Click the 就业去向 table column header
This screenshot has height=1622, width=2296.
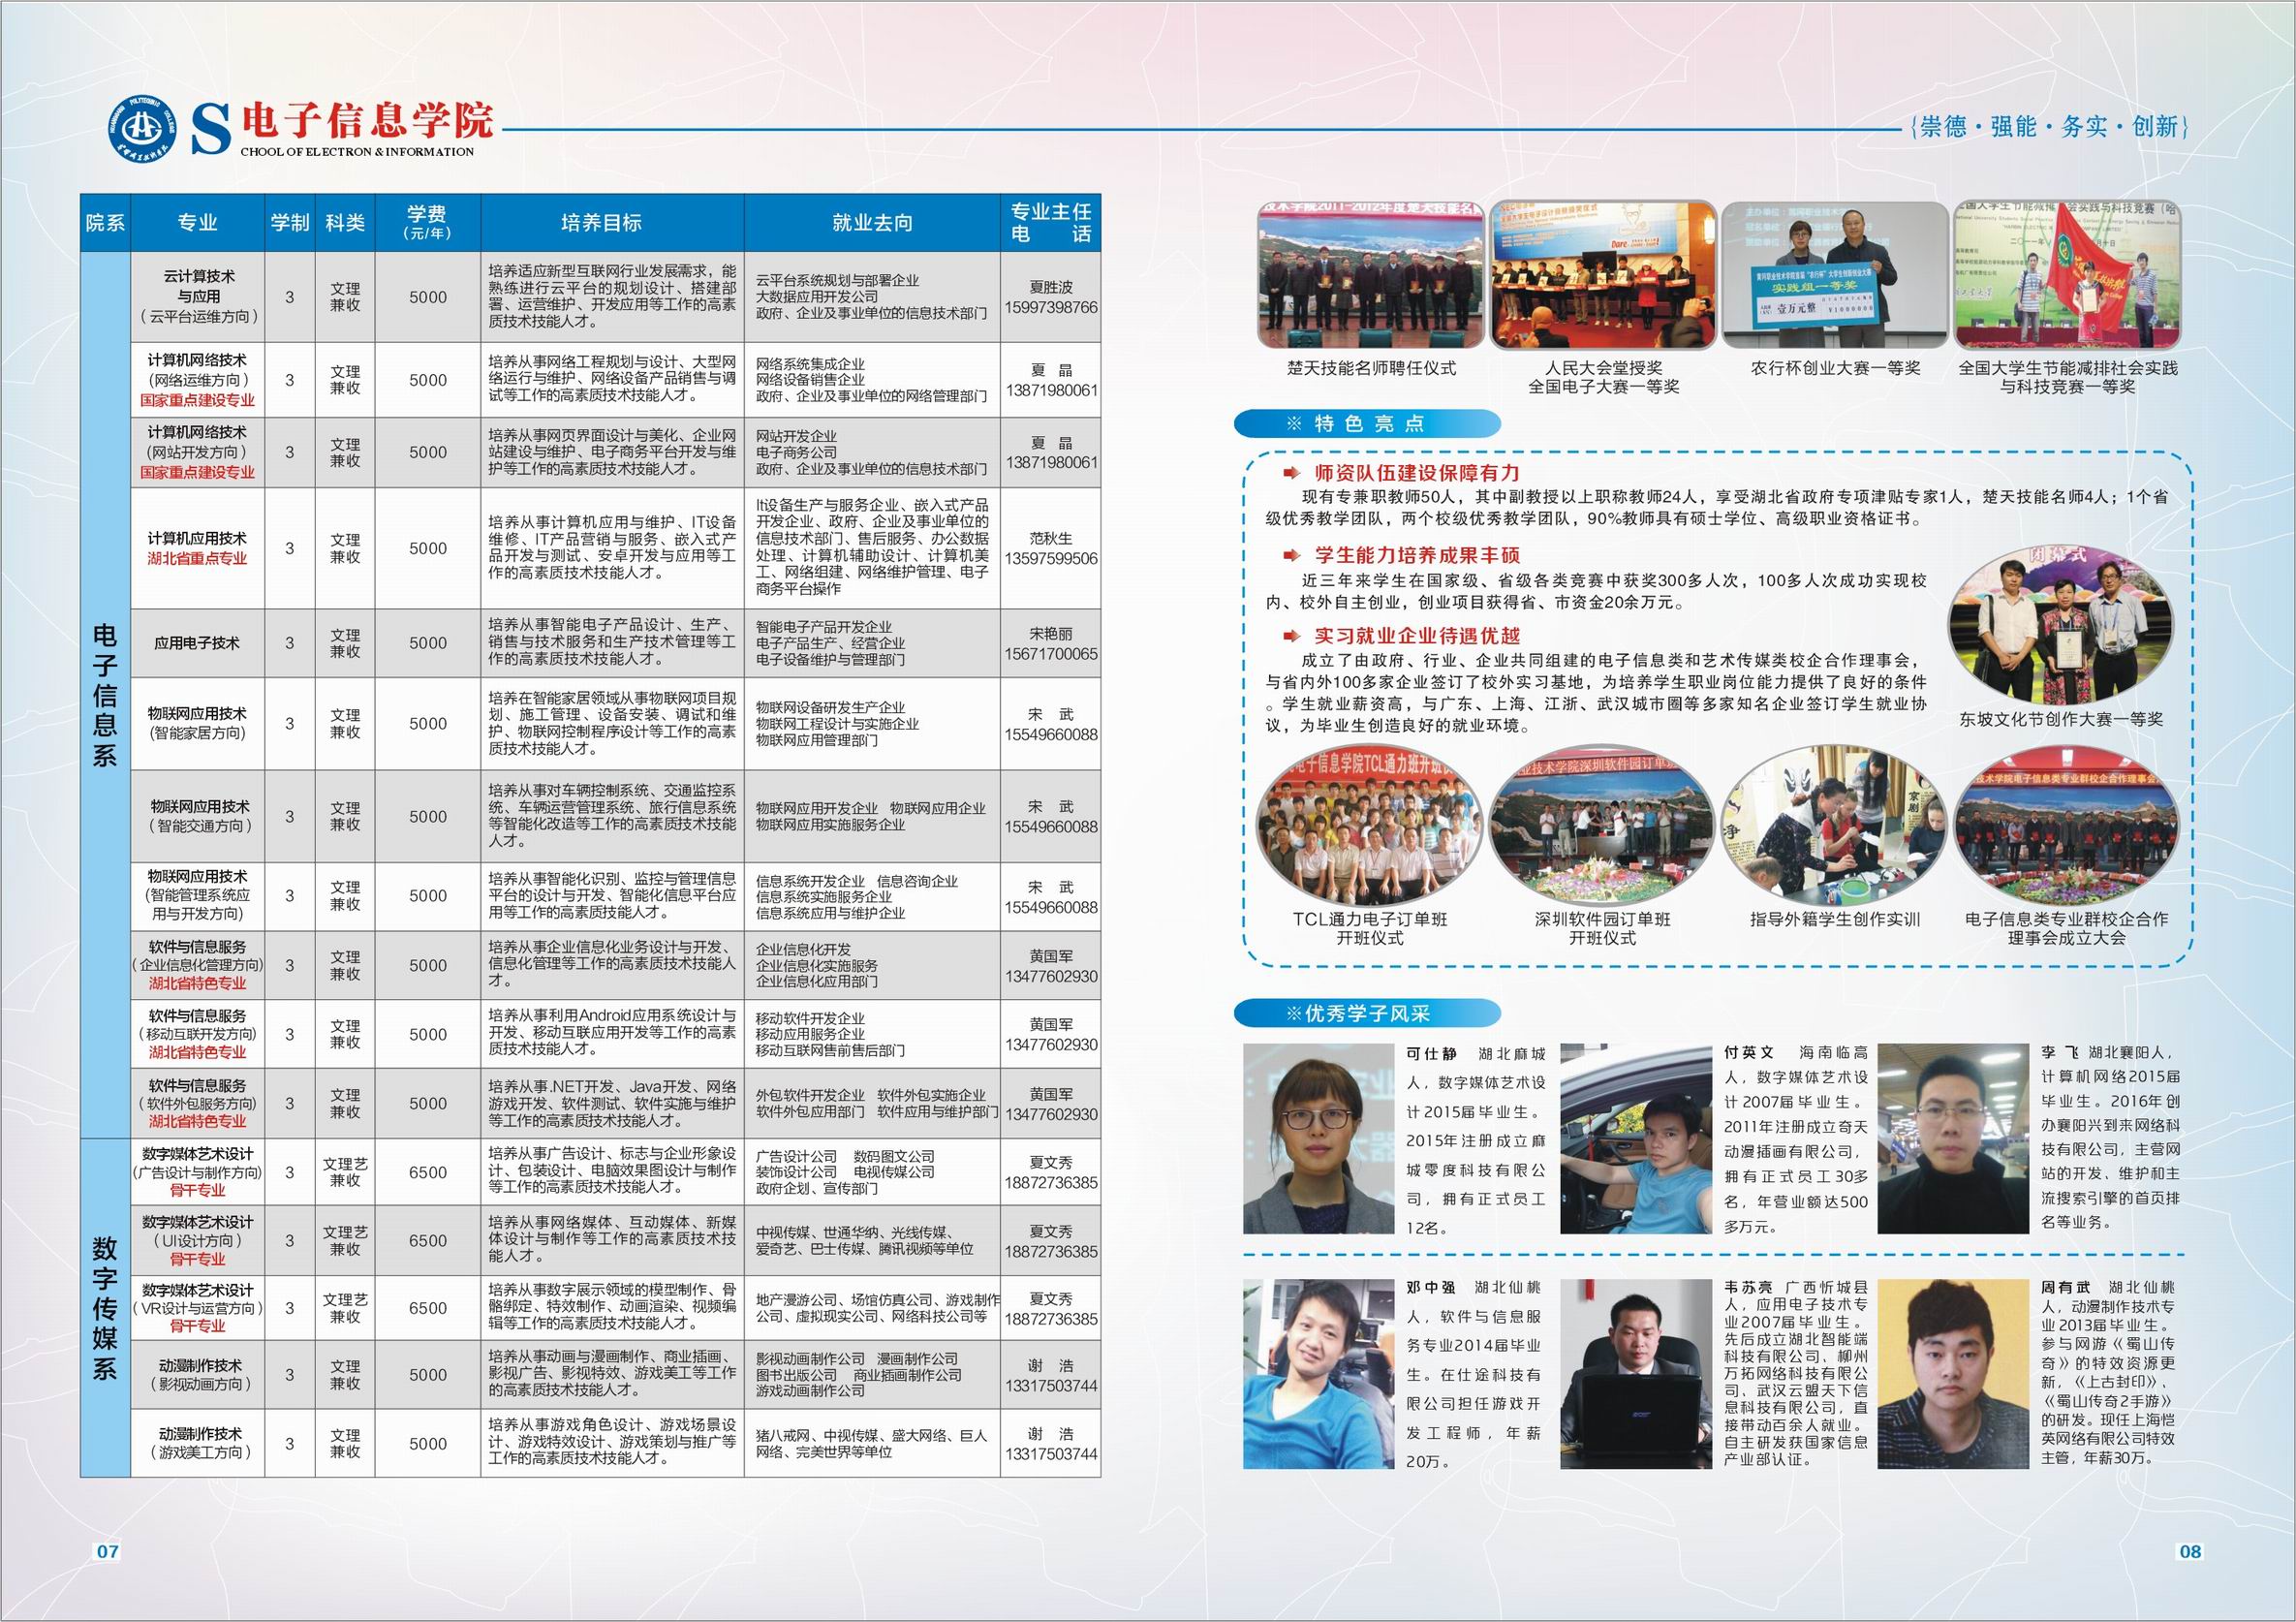[872, 223]
